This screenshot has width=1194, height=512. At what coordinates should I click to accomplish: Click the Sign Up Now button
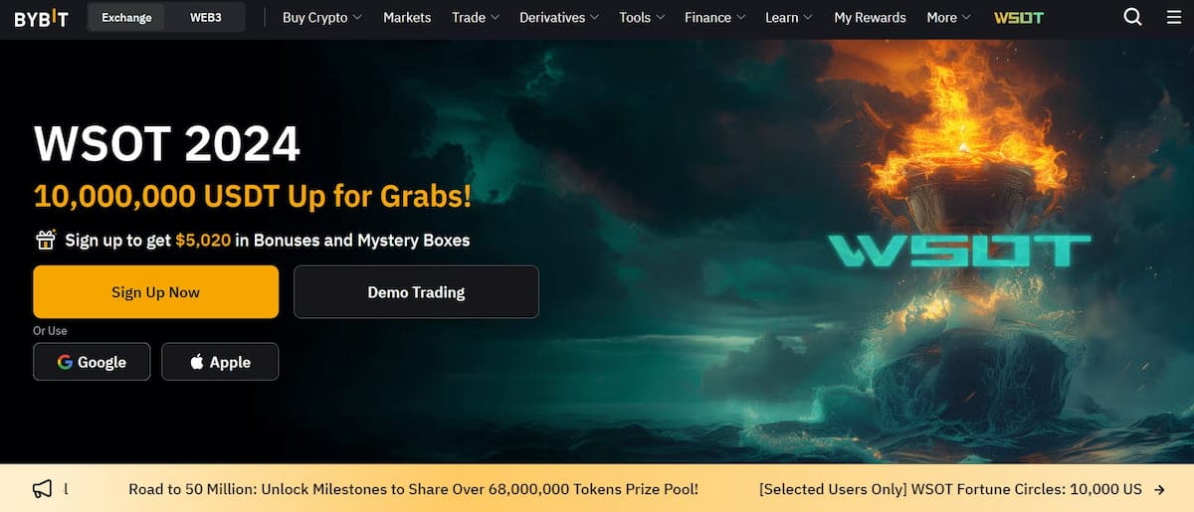pyautogui.click(x=155, y=292)
